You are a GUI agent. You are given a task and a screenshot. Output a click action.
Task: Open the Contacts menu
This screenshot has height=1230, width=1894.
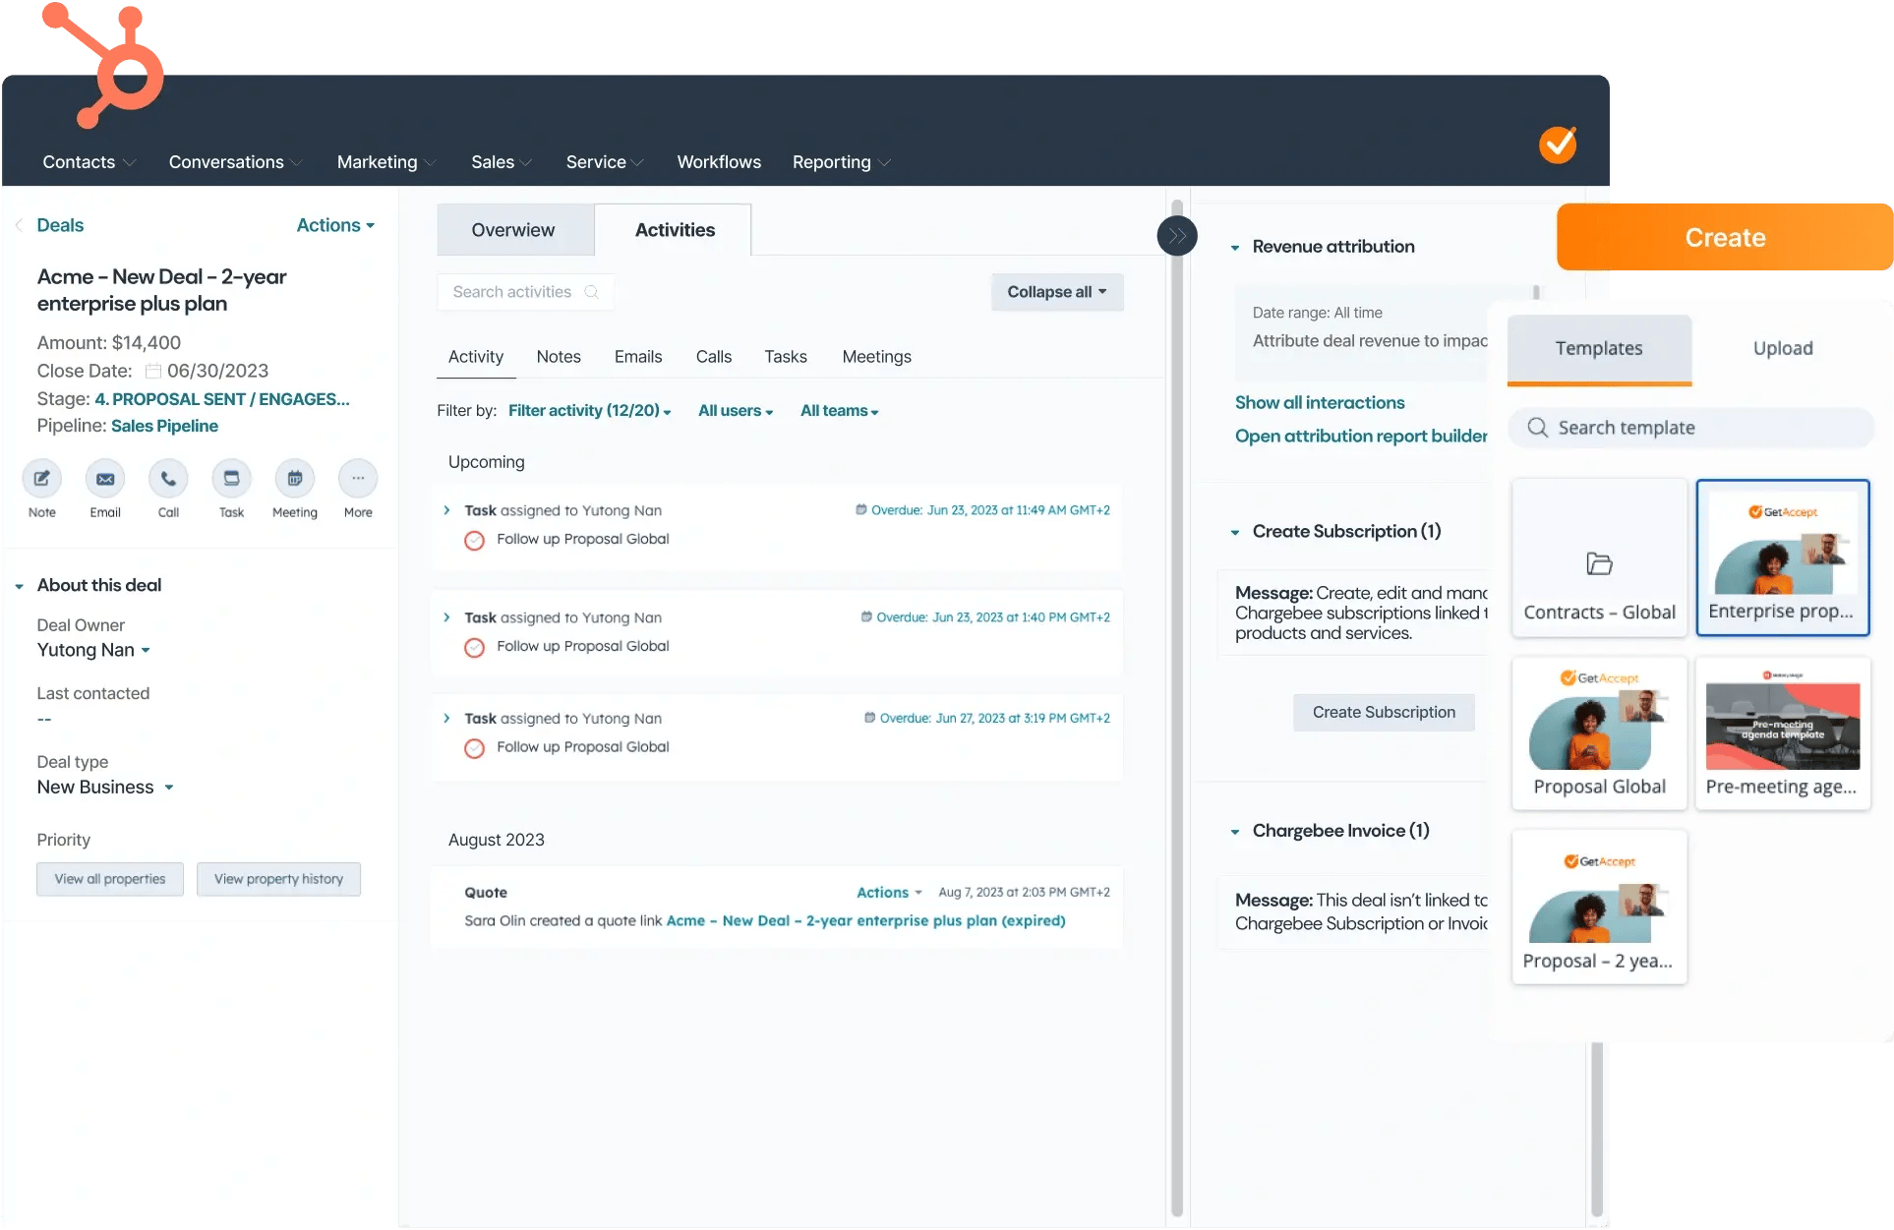pyautogui.click(x=89, y=162)
